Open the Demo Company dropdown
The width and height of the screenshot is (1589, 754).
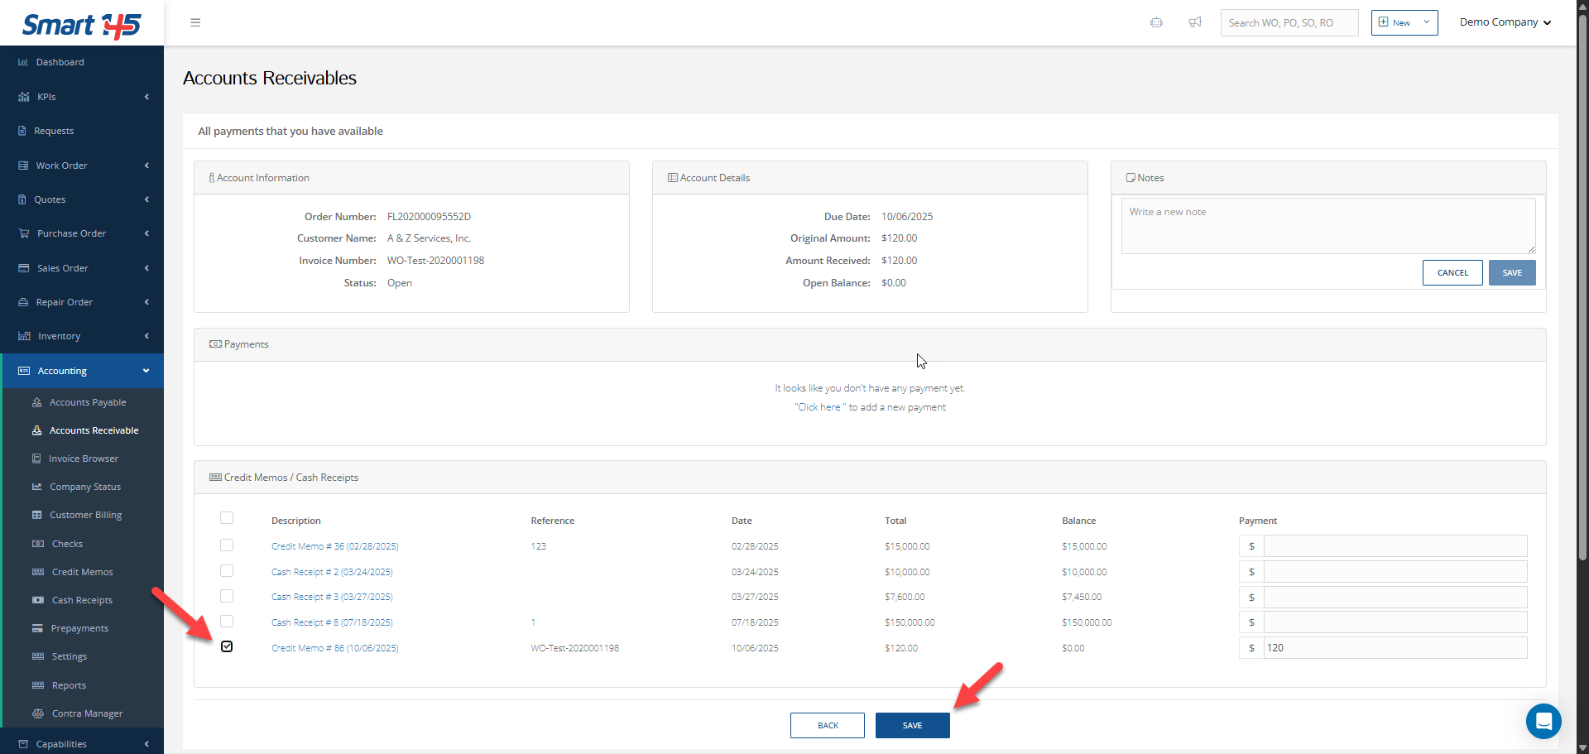(x=1505, y=22)
